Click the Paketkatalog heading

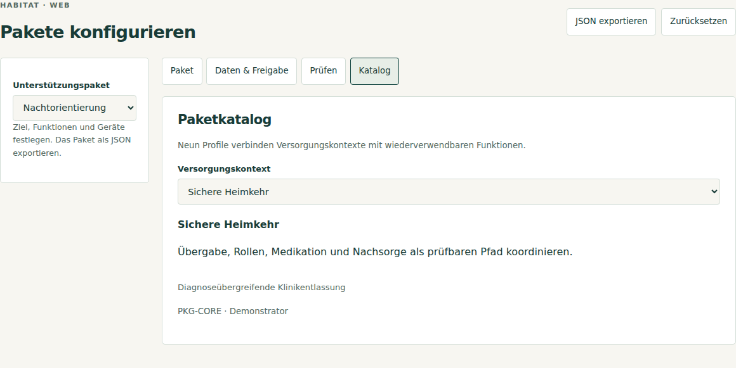pos(225,120)
